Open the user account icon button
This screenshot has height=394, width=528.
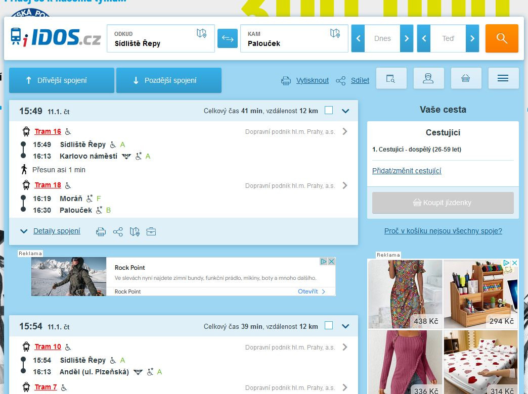[x=428, y=79]
